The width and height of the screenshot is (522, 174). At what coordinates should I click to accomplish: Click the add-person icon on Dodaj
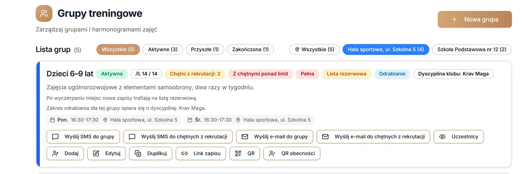55,153
